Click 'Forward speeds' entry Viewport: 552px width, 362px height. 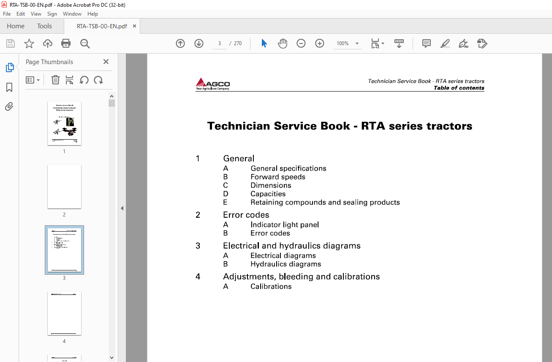278,177
